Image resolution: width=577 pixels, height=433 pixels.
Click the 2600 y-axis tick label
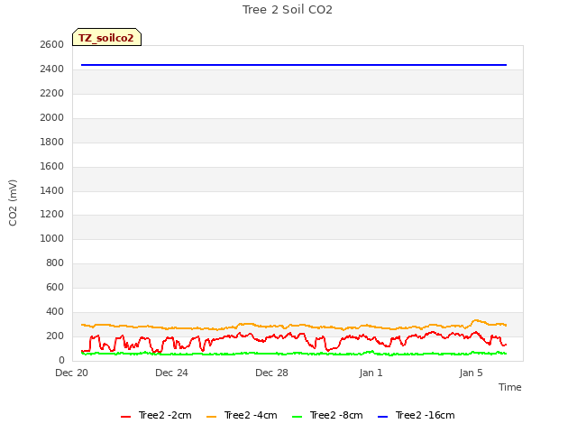[52, 44]
